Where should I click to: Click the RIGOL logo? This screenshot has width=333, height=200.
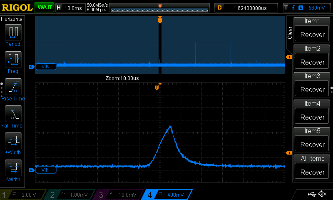coord(17,7)
